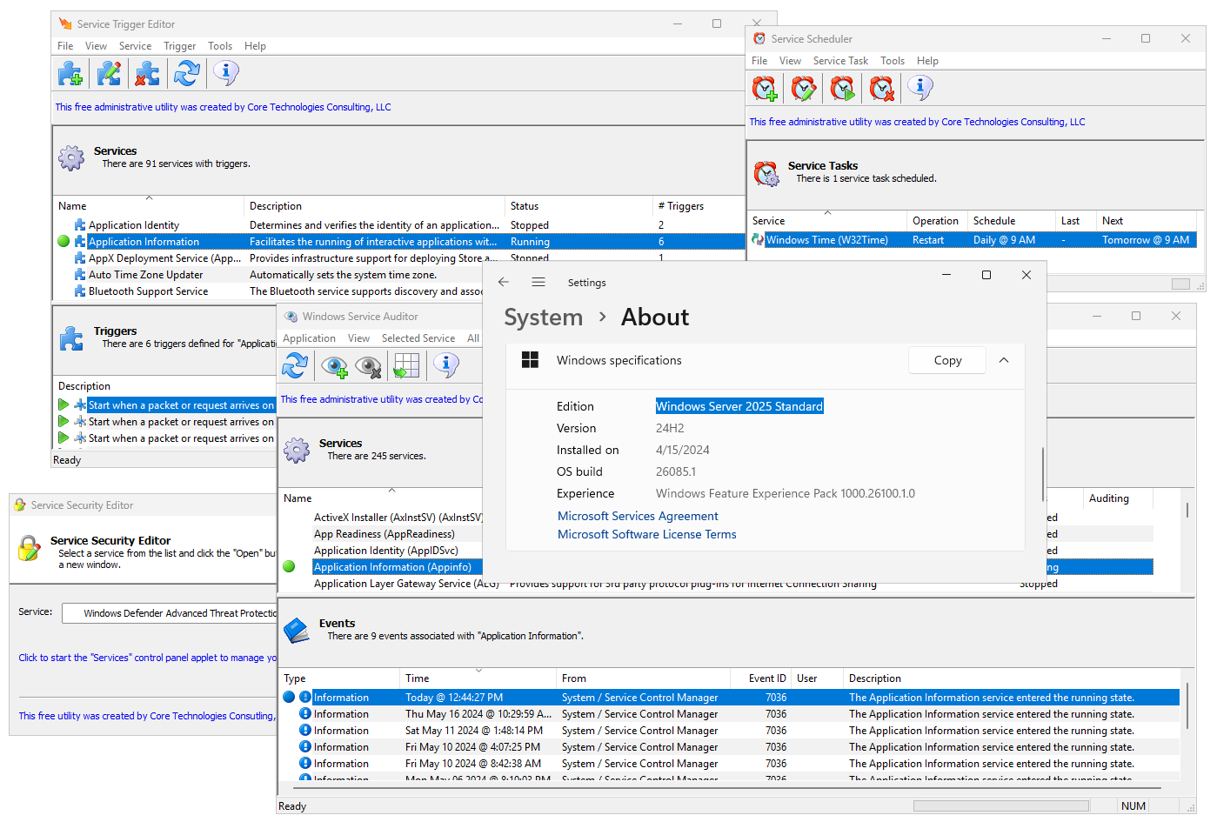1217x822 pixels.
Task: Open Trigger menu in Service Trigger Editor
Action: point(179,46)
